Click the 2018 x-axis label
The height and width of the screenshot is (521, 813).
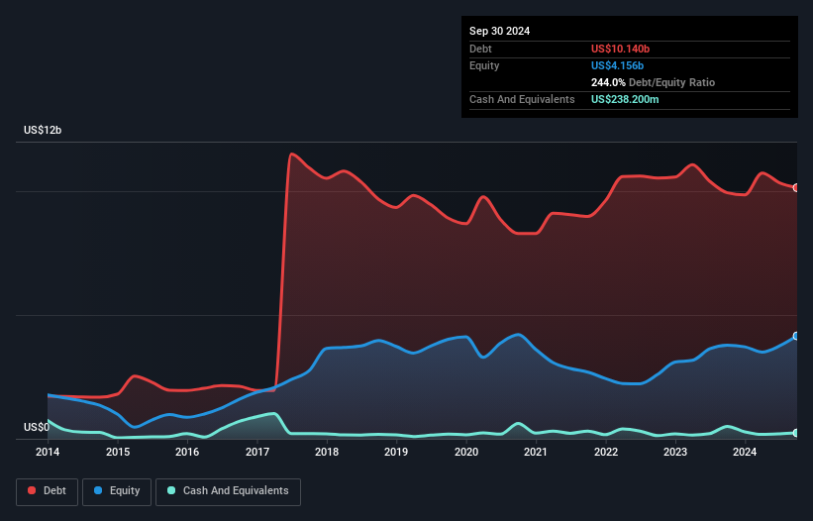click(x=327, y=452)
